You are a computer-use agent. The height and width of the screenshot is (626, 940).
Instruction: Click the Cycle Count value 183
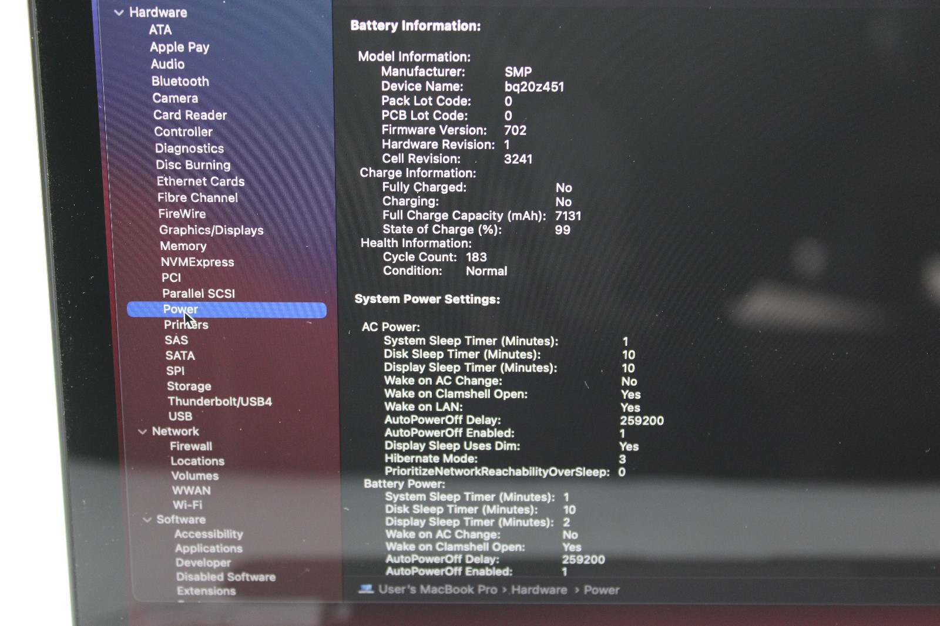coord(476,257)
